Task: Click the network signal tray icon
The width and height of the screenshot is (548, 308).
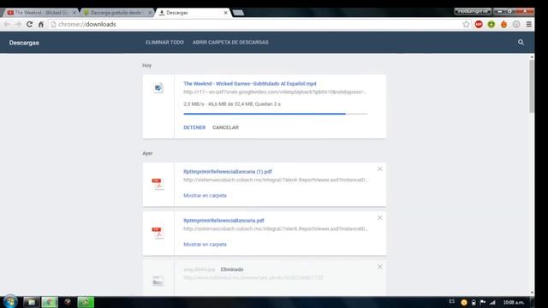Action: point(492,302)
